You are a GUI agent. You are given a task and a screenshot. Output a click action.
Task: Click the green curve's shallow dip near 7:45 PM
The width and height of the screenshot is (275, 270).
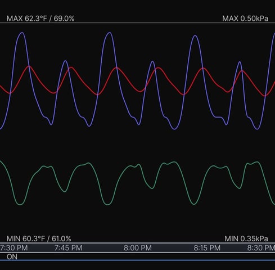click(65, 191)
